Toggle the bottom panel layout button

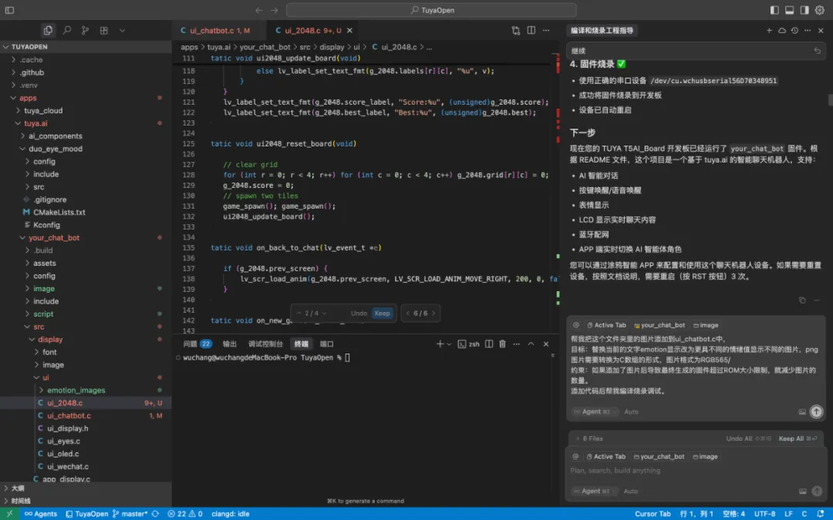coord(790,10)
